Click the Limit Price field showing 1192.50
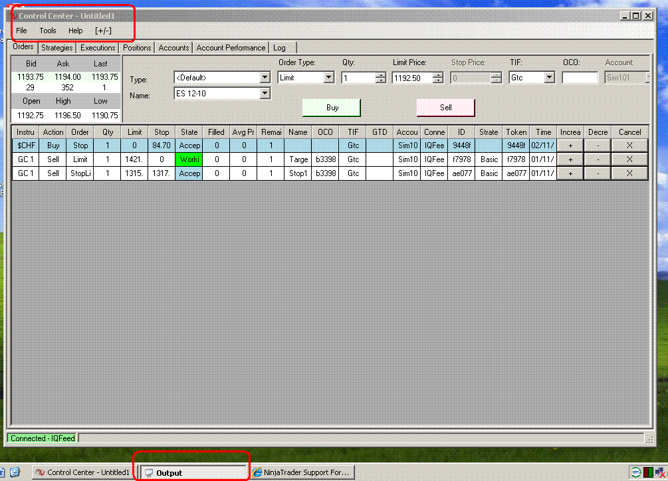This screenshot has width=668, height=481. click(x=412, y=78)
